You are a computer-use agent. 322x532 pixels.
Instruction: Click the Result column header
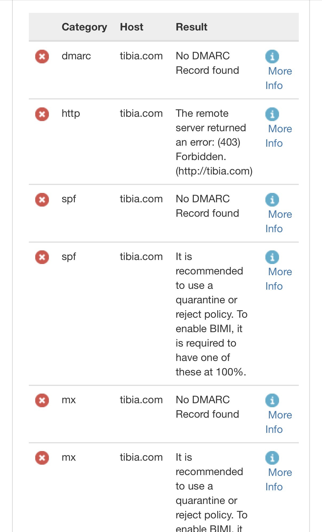click(x=191, y=27)
